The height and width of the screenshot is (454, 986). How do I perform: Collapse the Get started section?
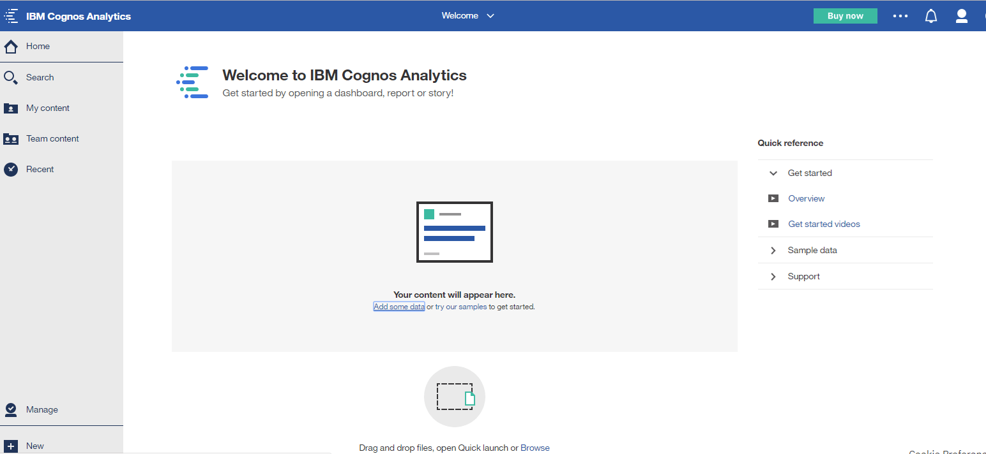[773, 173]
